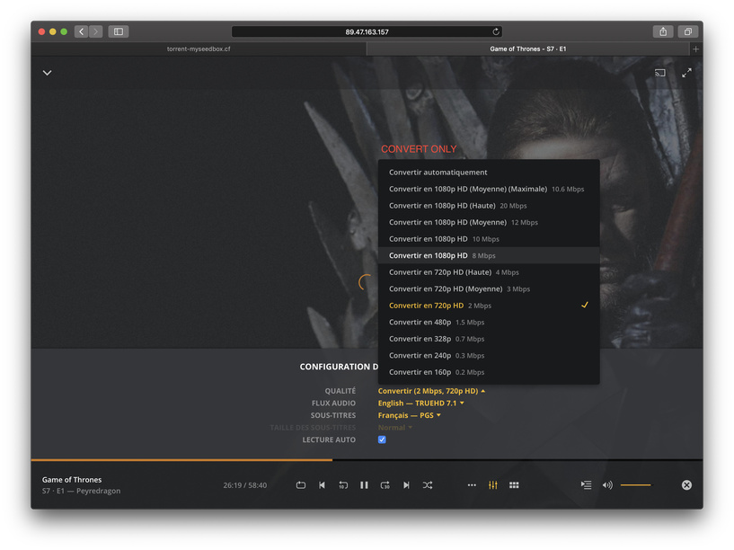
Task: Go back in Safari
Action: [82, 31]
